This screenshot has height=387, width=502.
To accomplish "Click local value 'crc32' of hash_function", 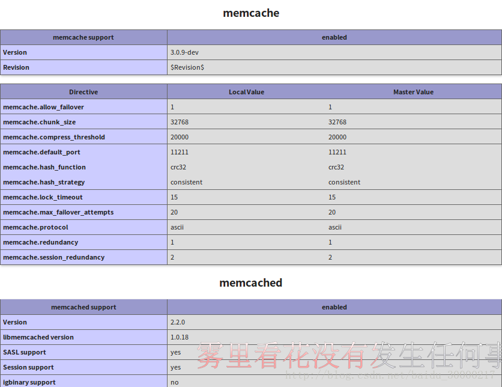I will tap(178, 167).
